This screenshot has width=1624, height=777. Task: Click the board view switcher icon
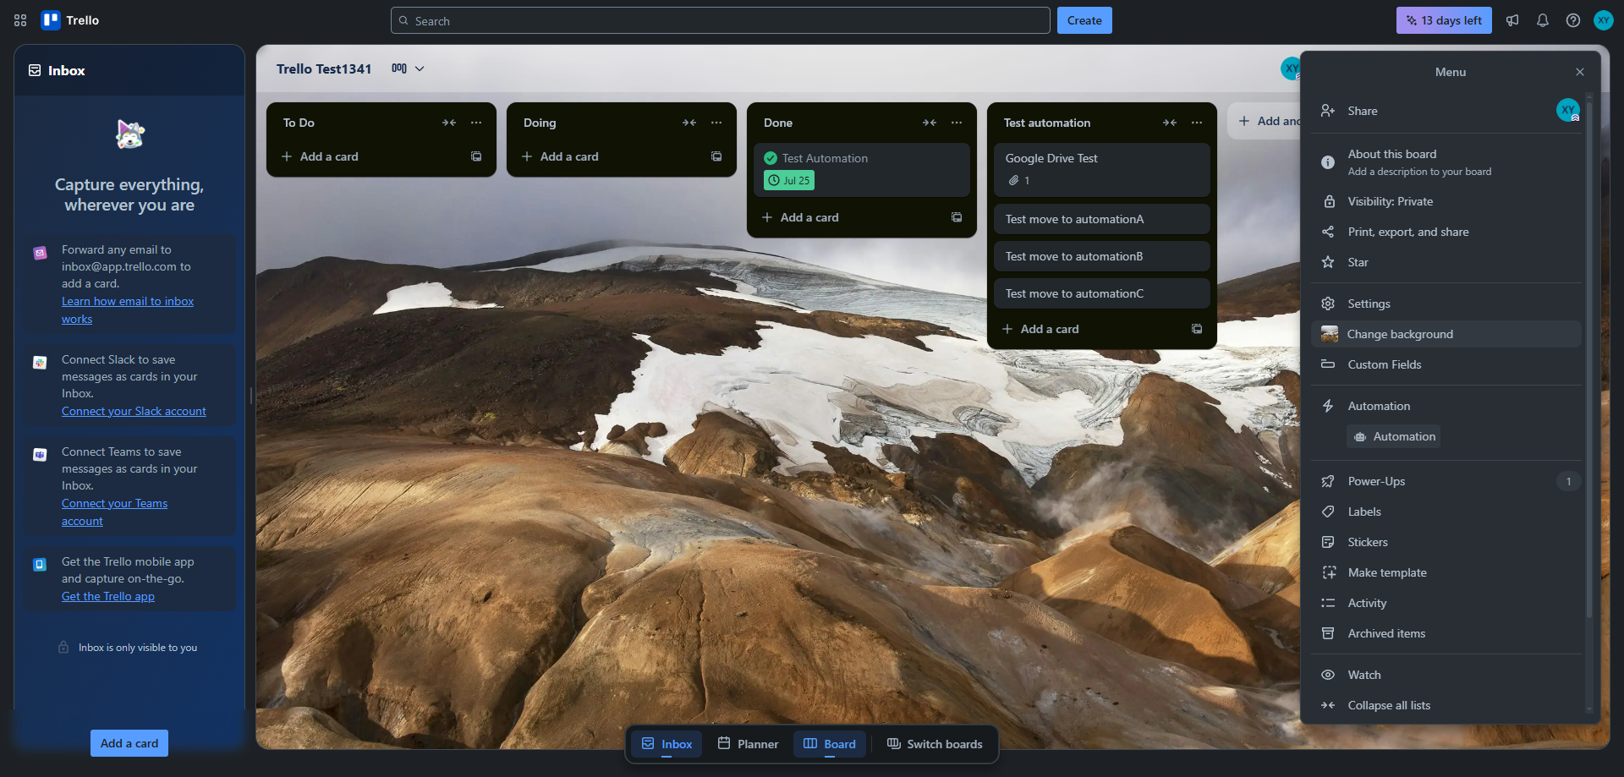(x=399, y=68)
